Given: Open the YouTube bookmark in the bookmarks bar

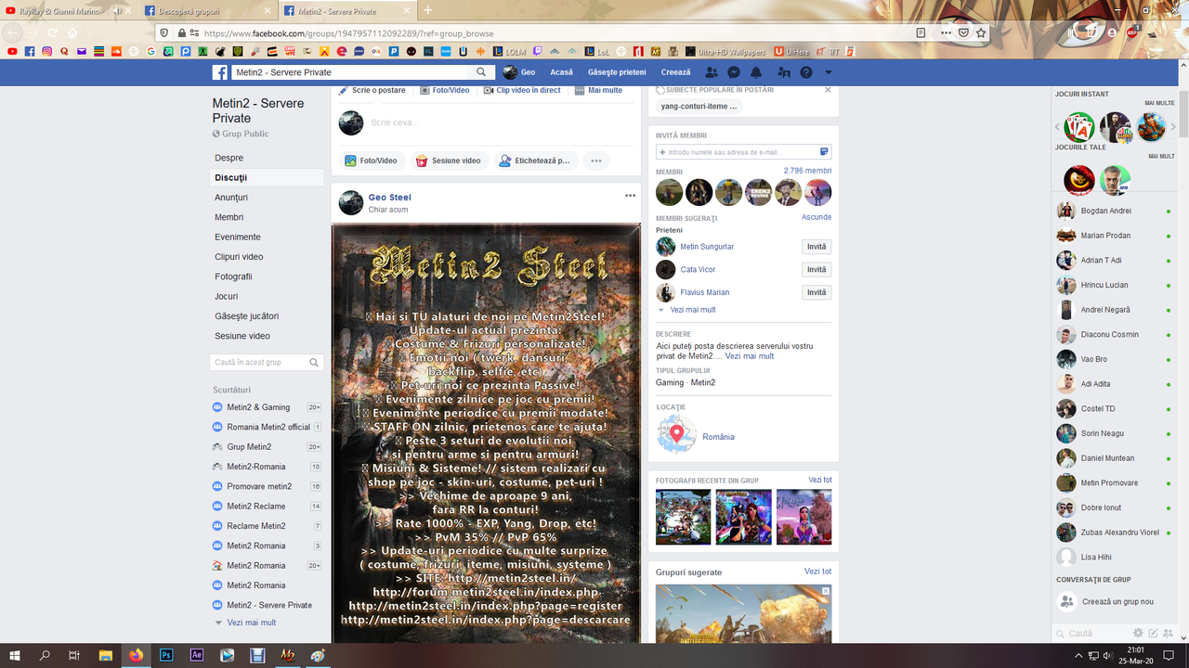Looking at the screenshot, I should coord(12,52).
